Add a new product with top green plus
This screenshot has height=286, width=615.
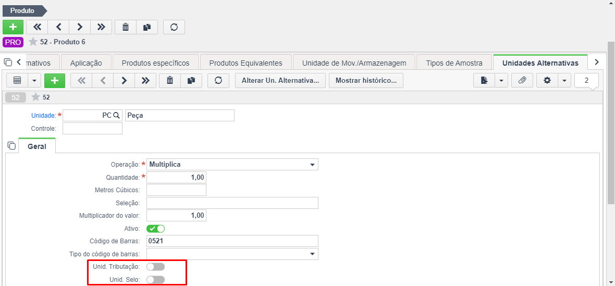coord(13,27)
